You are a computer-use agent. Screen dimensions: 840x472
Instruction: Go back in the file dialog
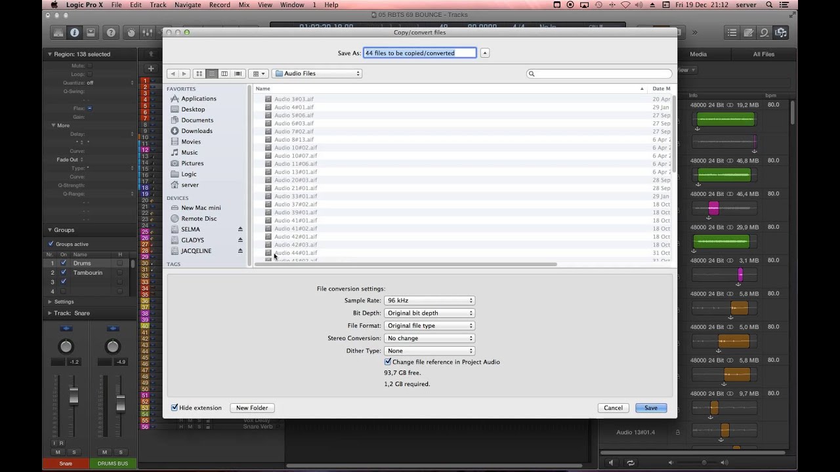pos(173,73)
